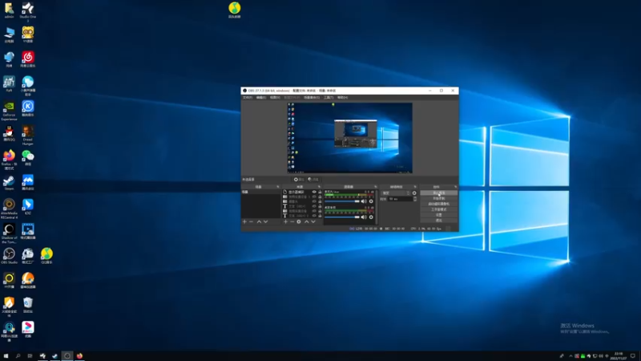Click the transition duration input field
This screenshot has height=361, width=641.
[x=400, y=199]
